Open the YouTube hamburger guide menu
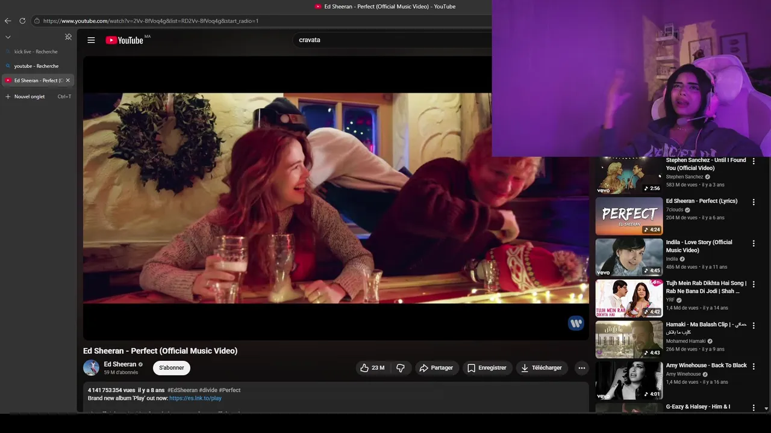 91,40
